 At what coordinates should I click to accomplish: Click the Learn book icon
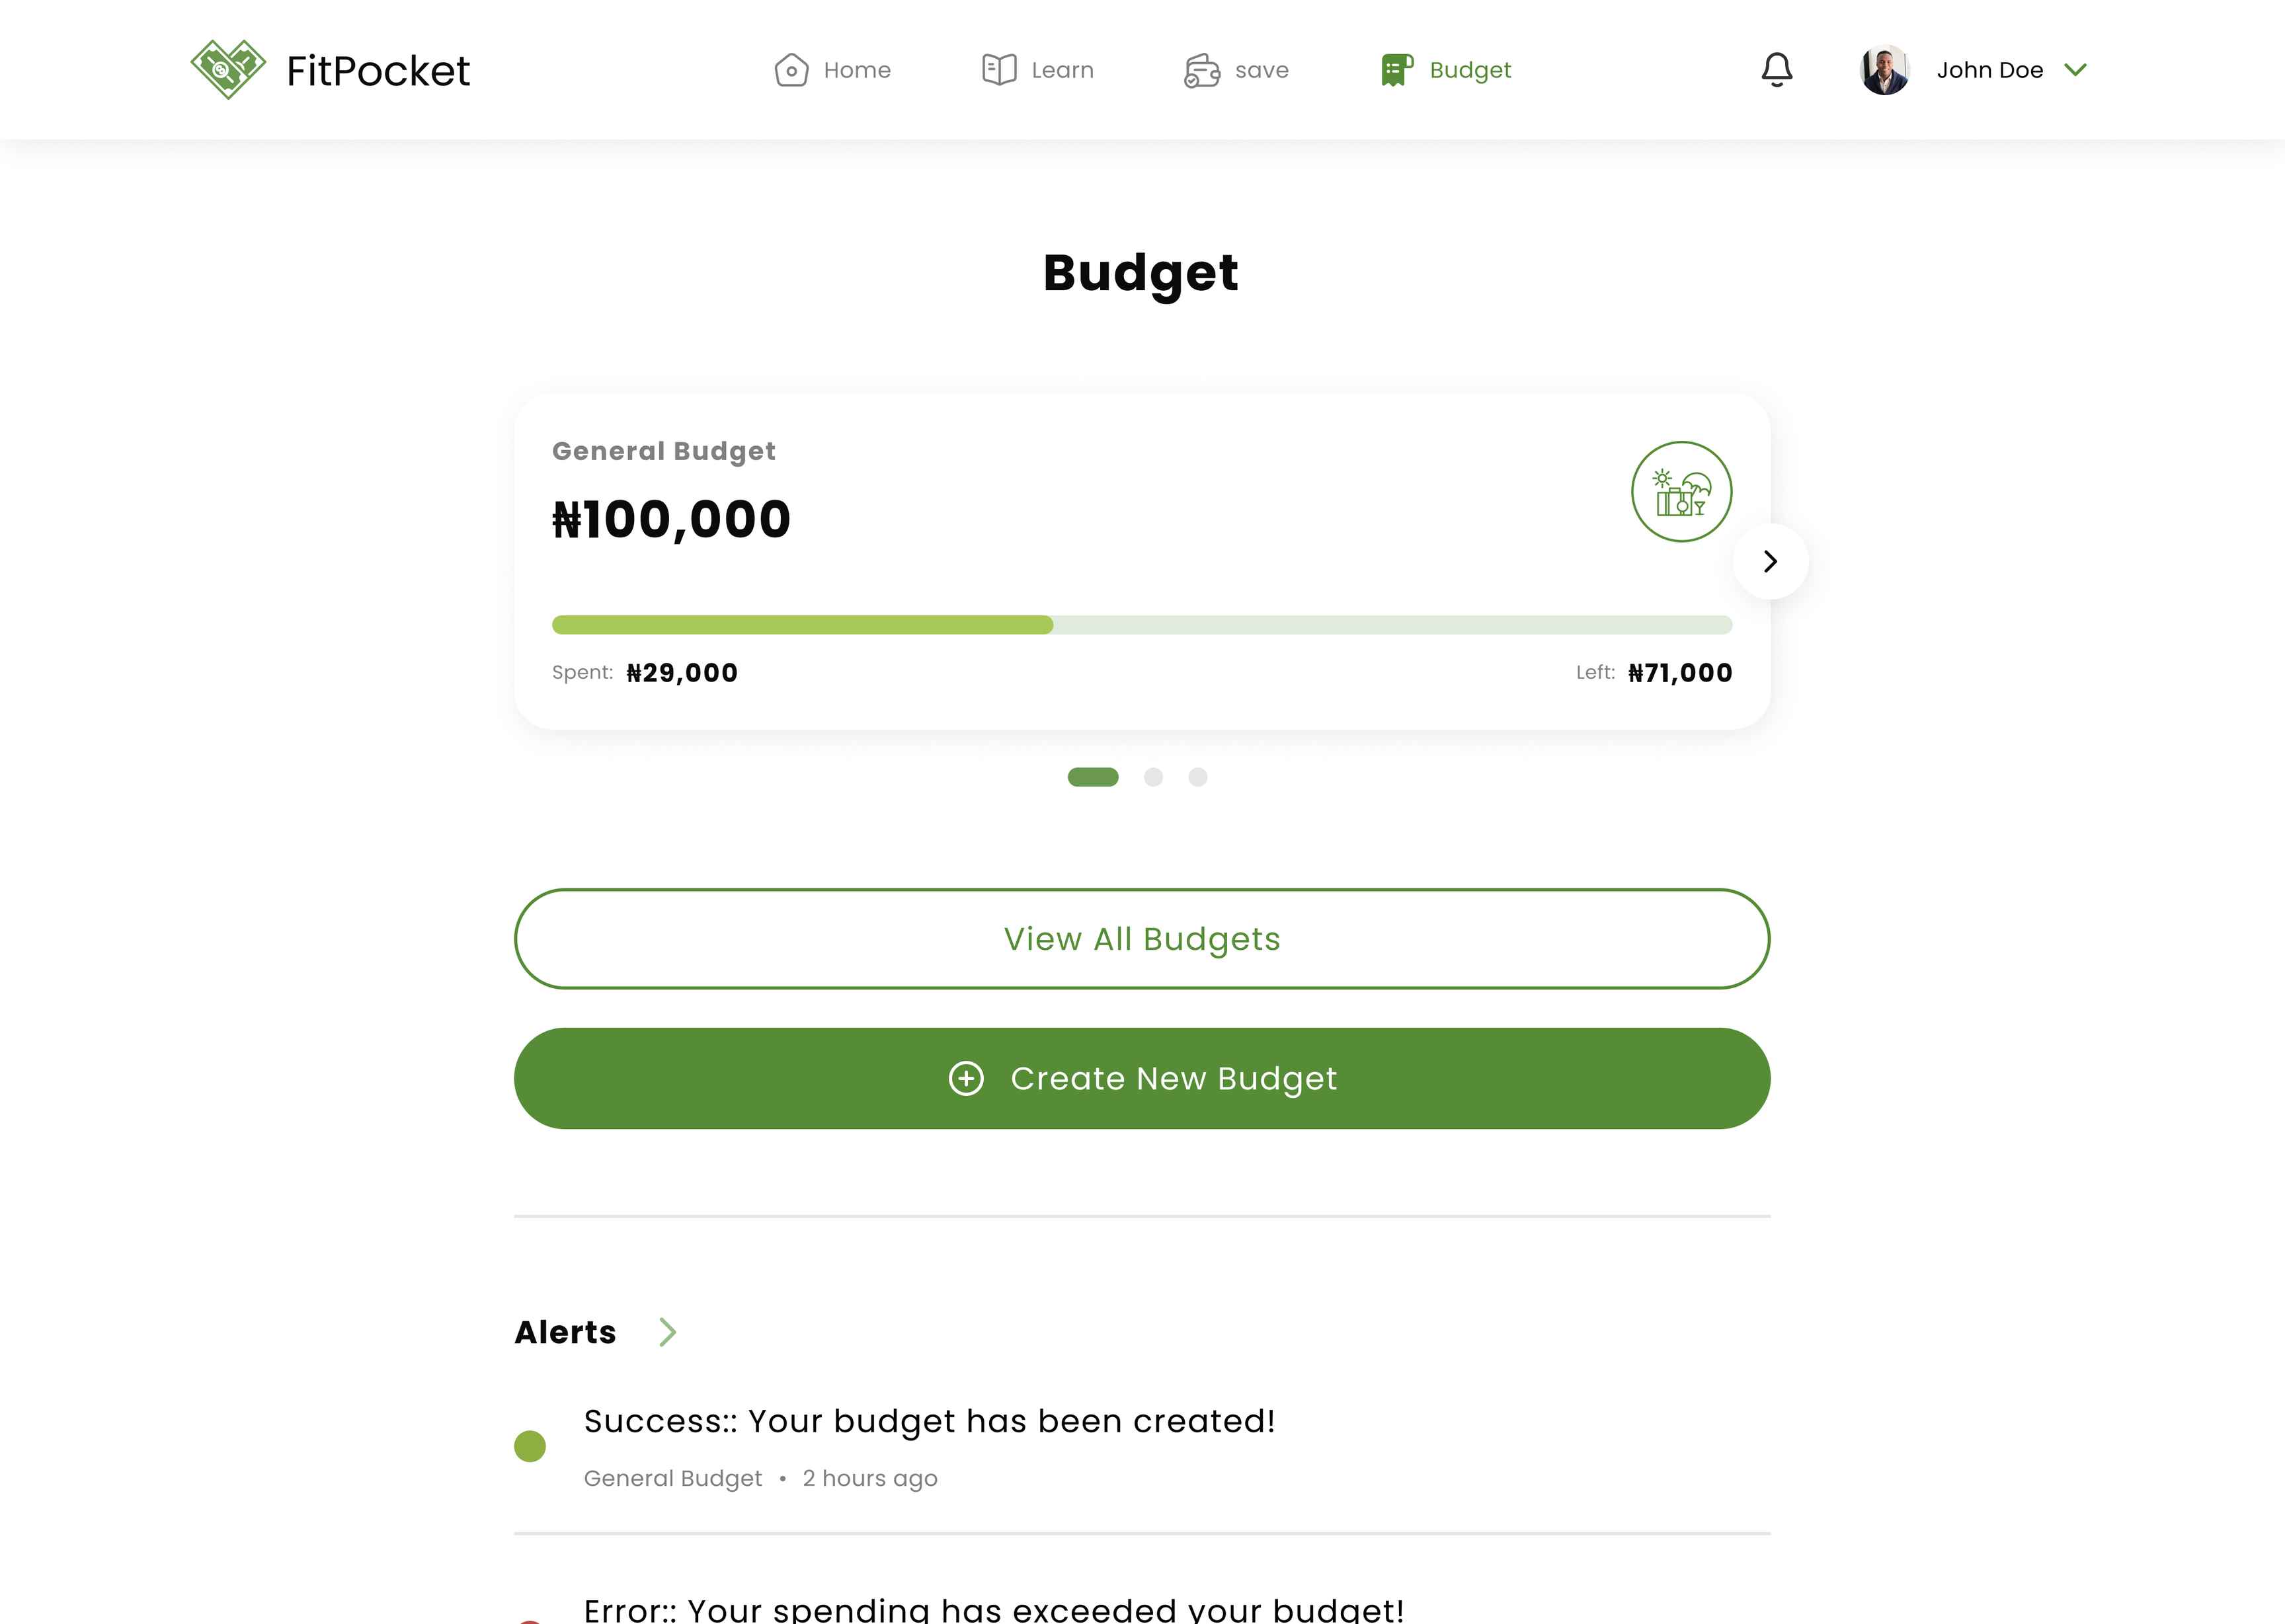click(999, 70)
